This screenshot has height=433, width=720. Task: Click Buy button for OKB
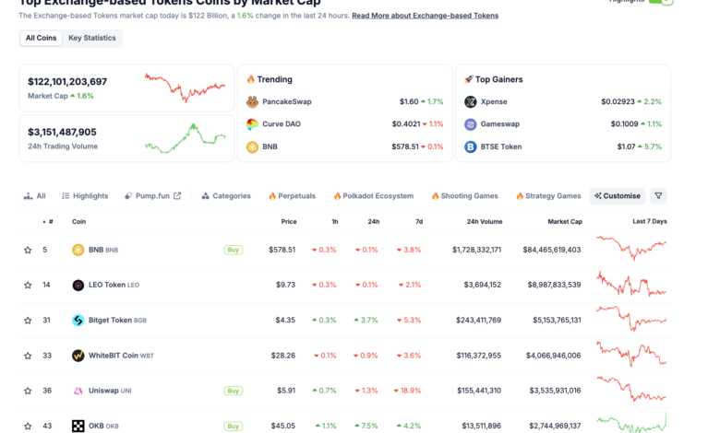tap(234, 427)
